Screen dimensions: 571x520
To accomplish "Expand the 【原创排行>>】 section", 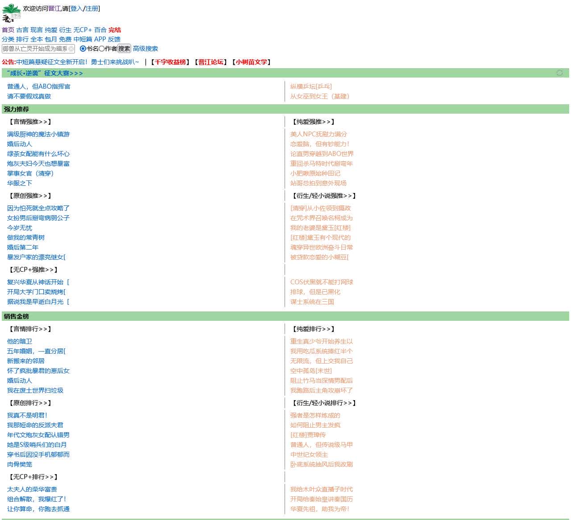I will (x=30, y=403).
